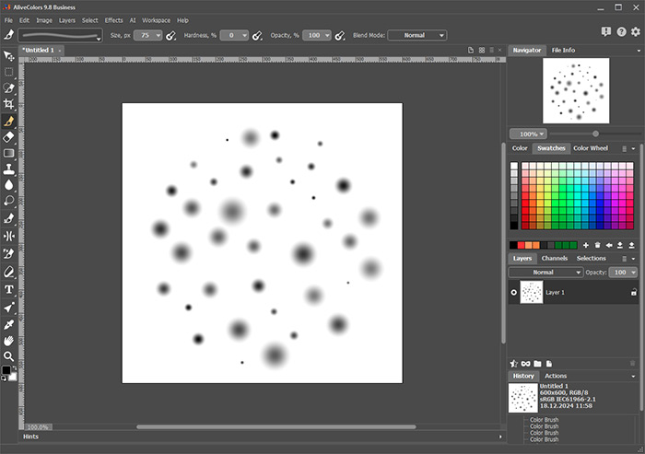Select the artistic brush tool below Dodge
The image size is (645, 454).
[x=8, y=218]
